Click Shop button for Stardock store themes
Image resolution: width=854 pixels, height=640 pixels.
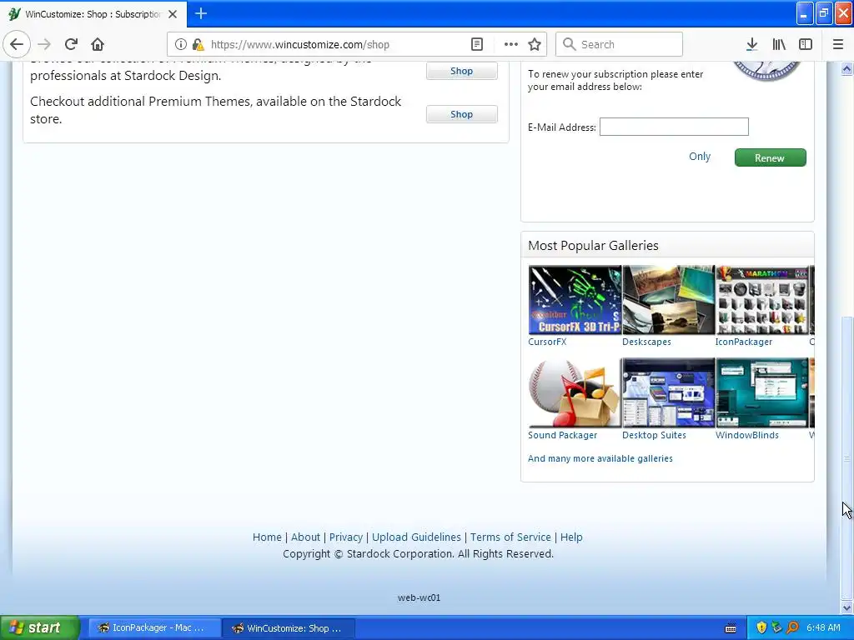pos(461,114)
